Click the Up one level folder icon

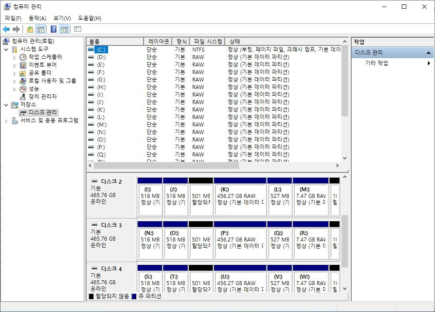pyautogui.click(x=30, y=29)
